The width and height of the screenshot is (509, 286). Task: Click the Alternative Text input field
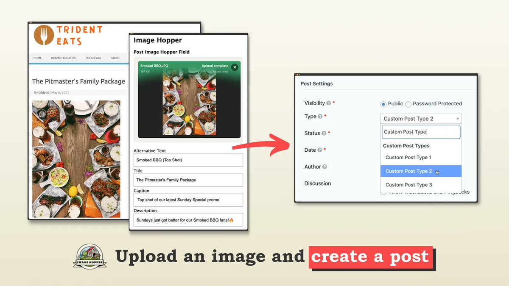tap(188, 160)
